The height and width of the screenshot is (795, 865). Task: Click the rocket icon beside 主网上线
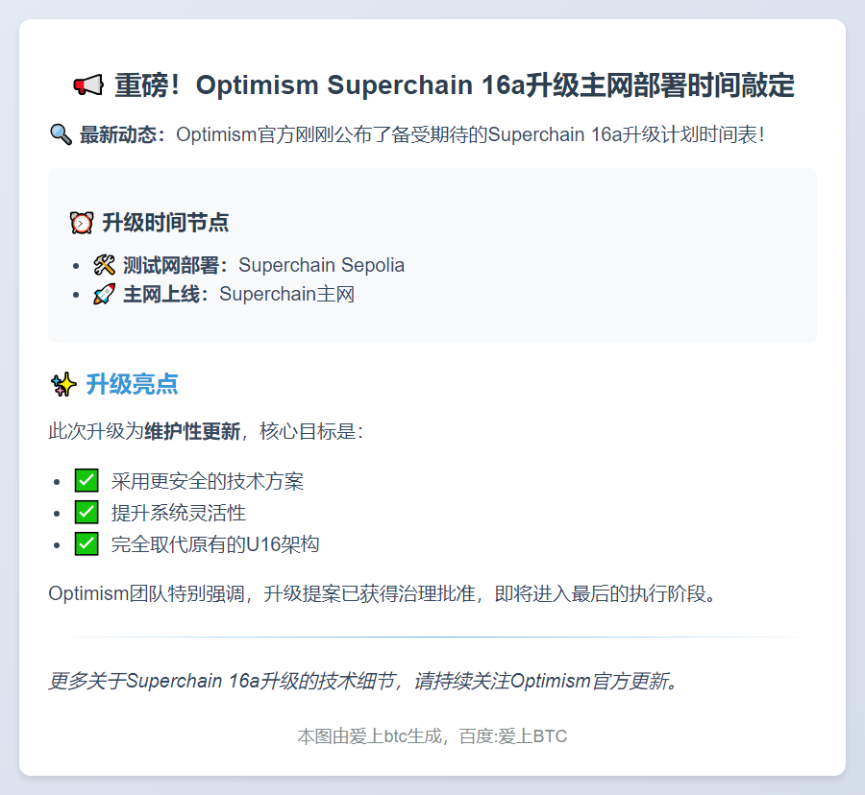105,294
